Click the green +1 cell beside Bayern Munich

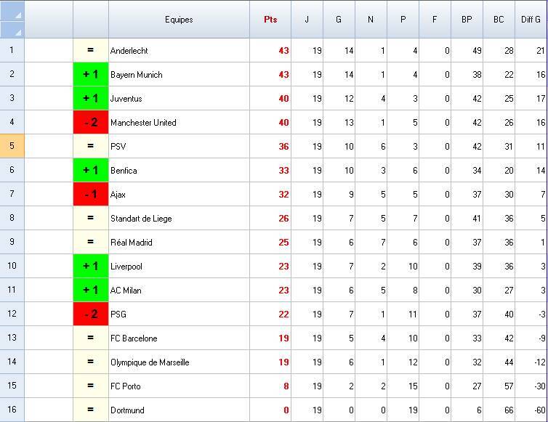[x=91, y=74]
